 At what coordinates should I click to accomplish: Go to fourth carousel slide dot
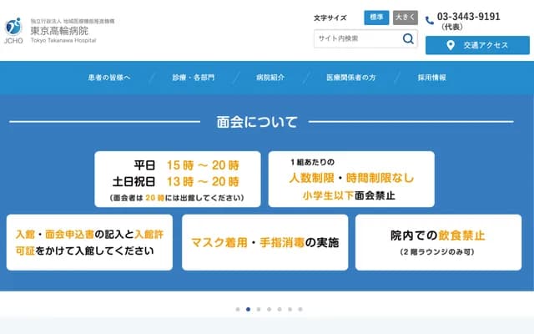[269, 310]
